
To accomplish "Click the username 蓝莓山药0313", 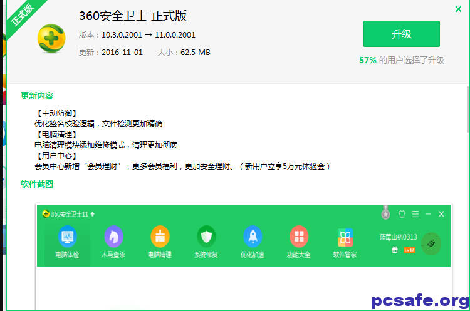I will coord(398,237).
